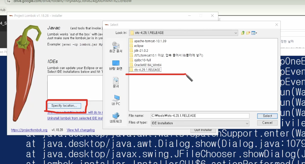Select the eclipse folder icon

tap(131, 46)
